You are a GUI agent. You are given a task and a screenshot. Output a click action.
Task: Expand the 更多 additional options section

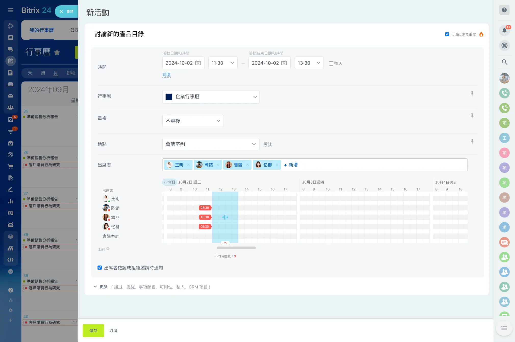pyautogui.click(x=103, y=287)
